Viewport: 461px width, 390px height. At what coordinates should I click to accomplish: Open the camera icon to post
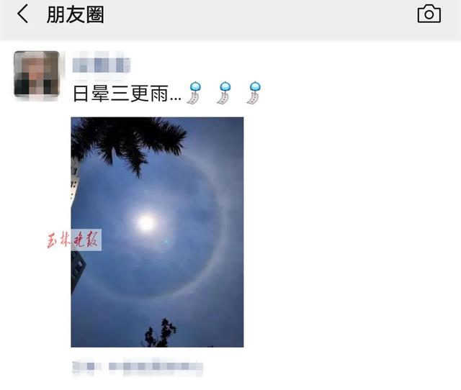[429, 14]
